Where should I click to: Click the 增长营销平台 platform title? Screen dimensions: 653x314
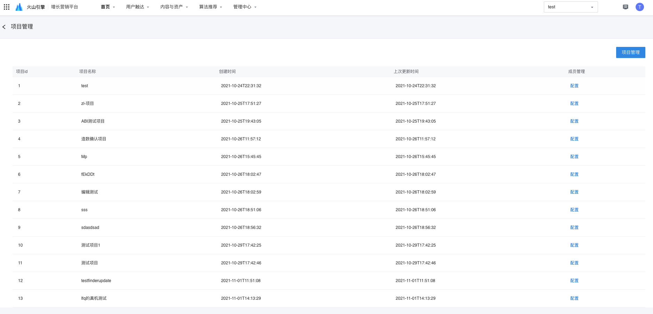[65, 7]
